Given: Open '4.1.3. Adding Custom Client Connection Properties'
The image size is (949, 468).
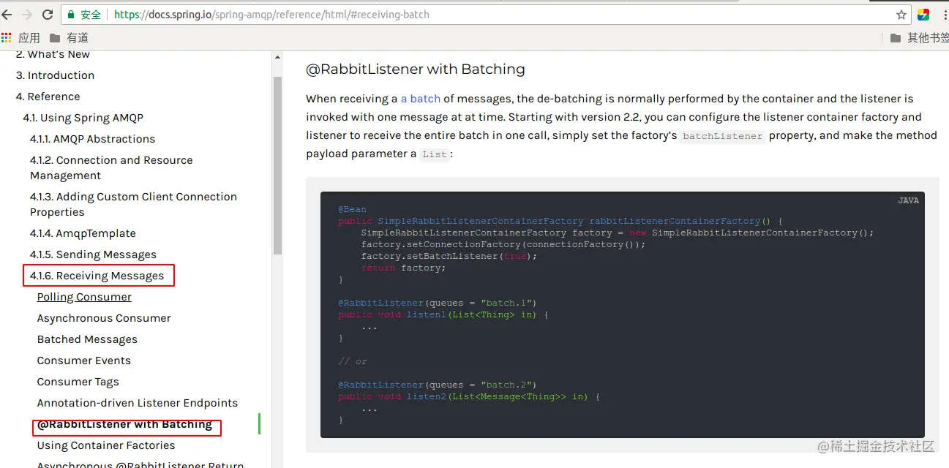Looking at the screenshot, I should click(133, 204).
